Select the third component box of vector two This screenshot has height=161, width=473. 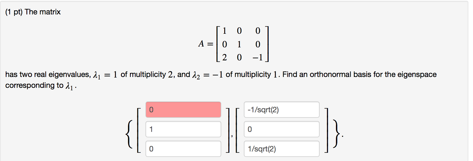click(281, 149)
